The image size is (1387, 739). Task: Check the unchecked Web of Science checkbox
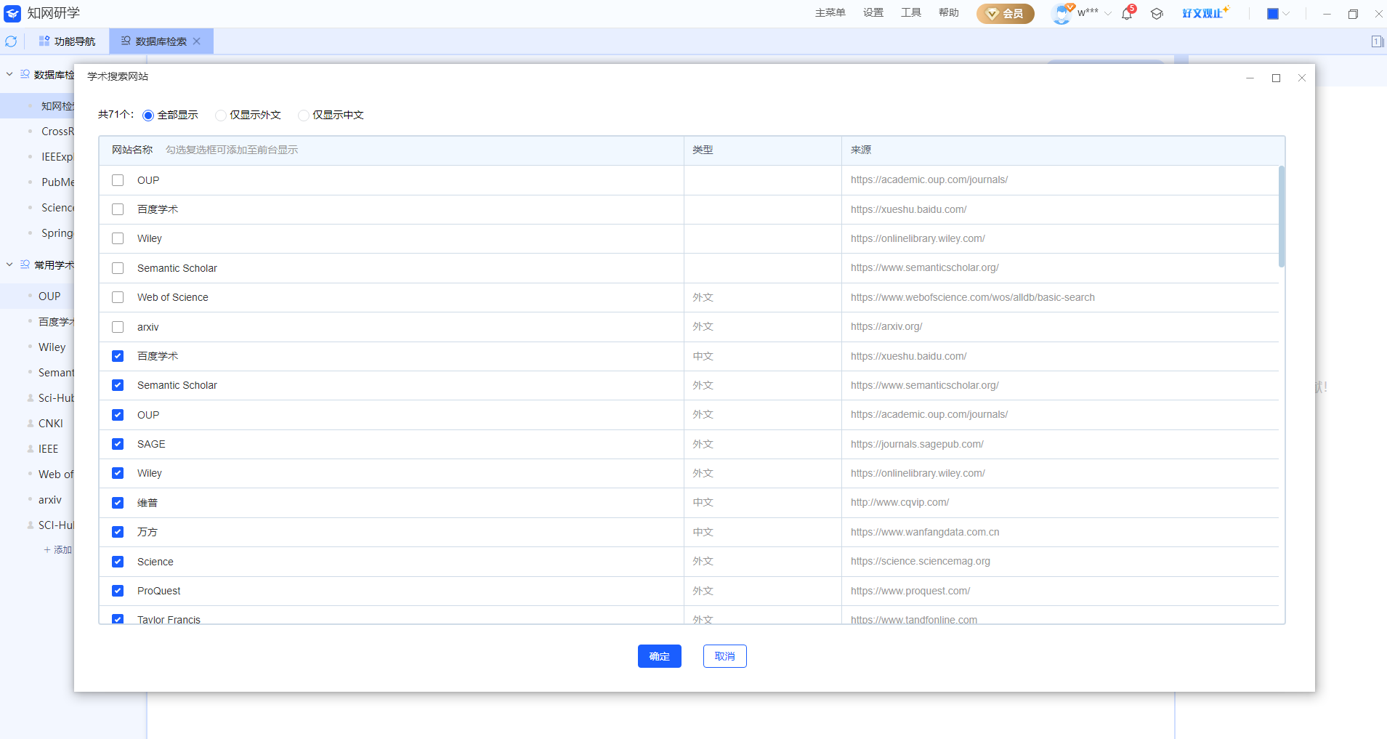pos(118,297)
